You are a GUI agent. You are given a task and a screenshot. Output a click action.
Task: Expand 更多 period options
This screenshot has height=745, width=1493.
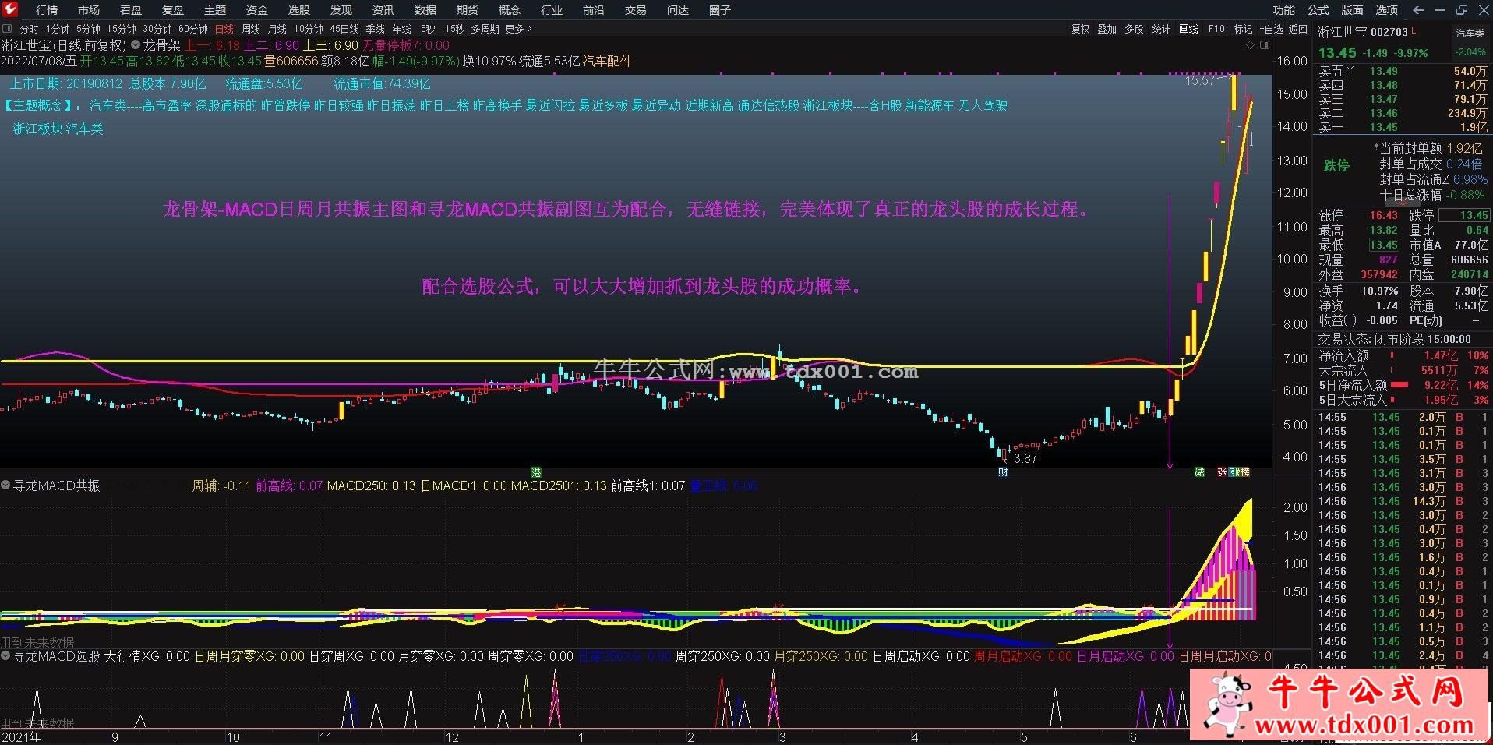tap(518, 29)
